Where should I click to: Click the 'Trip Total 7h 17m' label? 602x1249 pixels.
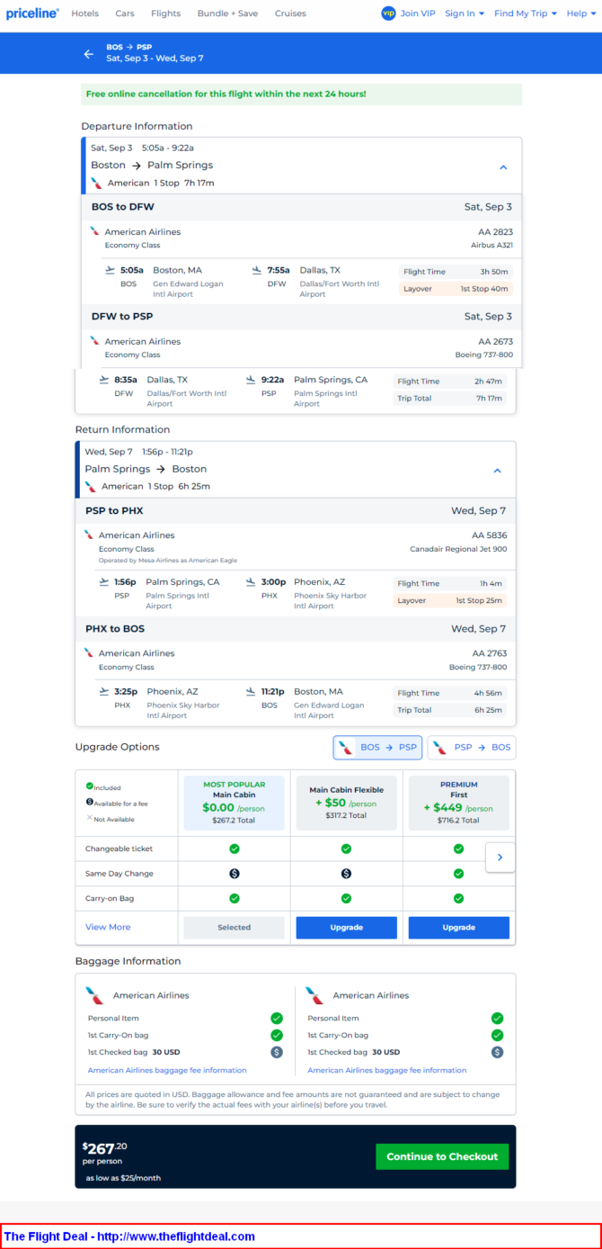tap(450, 399)
